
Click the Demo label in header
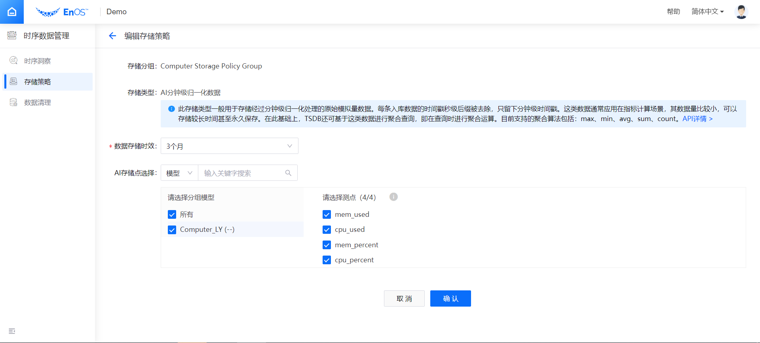[x=116, y=12]
